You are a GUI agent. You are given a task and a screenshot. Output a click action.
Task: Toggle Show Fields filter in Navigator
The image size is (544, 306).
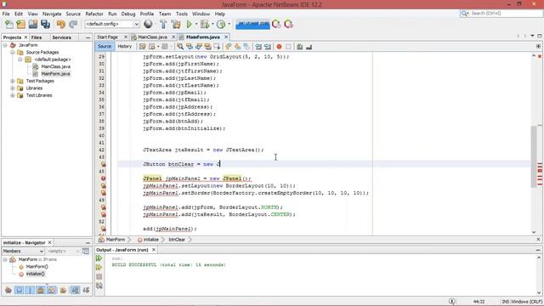19,290
